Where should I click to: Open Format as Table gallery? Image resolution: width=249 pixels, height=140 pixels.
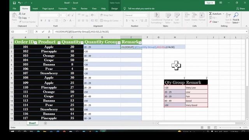click(x=168, y=18)
